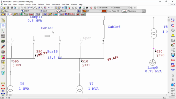Open the Defaults menu
This screenshot has width=176, height=99.
[41, 4]
